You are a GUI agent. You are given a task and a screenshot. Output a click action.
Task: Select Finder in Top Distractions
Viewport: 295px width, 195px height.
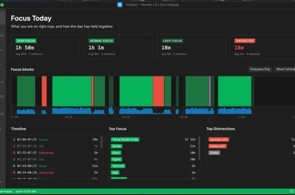(x=214, y=153)
